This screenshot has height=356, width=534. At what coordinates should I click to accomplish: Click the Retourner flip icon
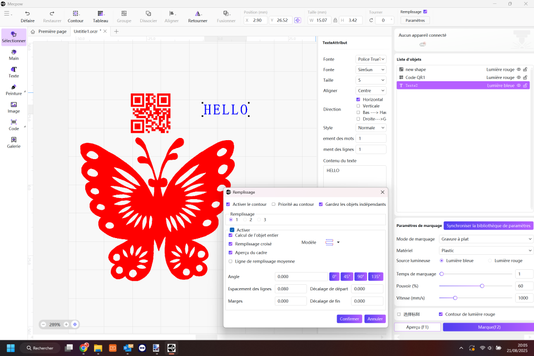tap(197, 13)
